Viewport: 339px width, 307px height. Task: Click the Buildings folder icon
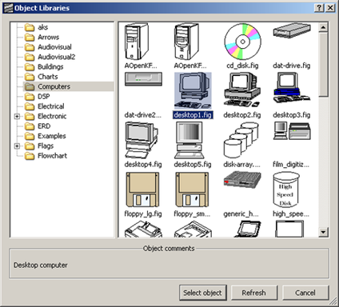tap(30, 66)
